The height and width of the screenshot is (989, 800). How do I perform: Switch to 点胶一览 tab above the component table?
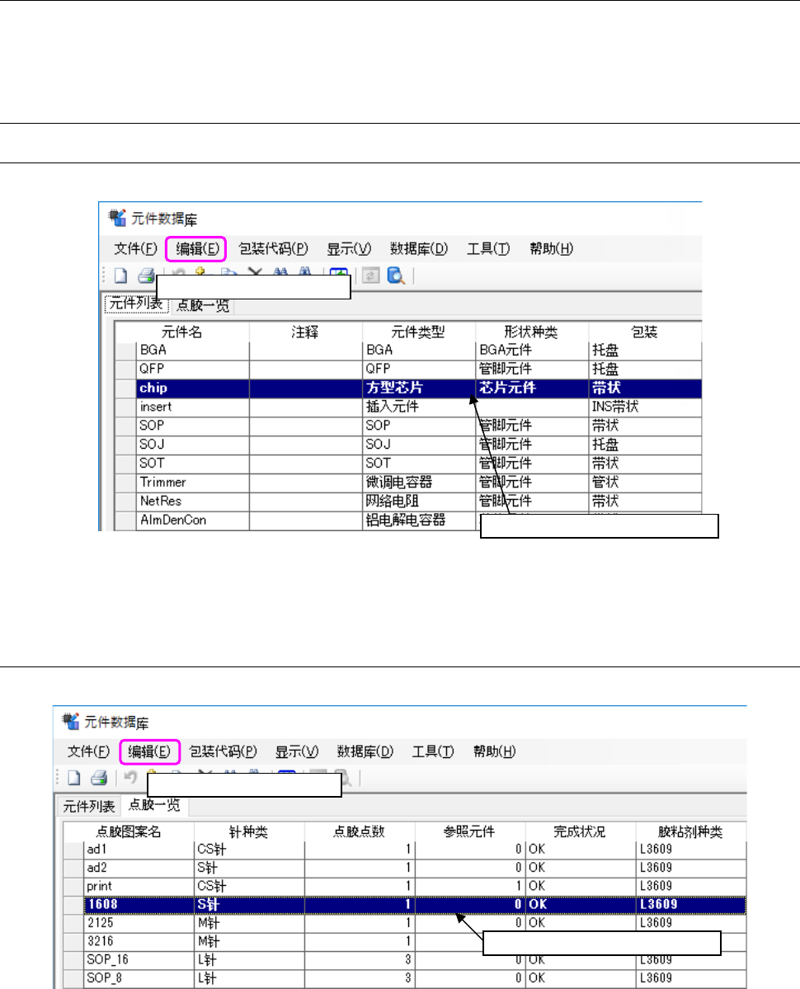pos(202,306)
